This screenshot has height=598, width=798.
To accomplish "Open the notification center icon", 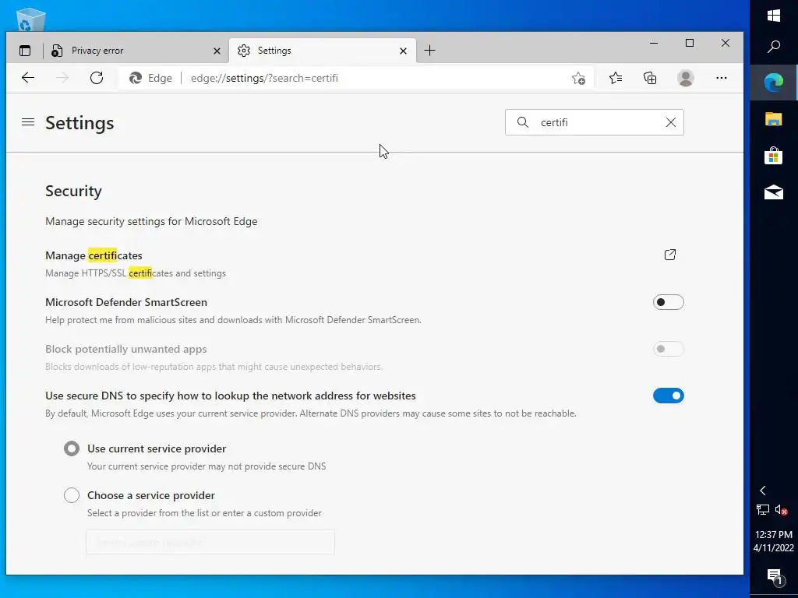I will click(774, 576).
